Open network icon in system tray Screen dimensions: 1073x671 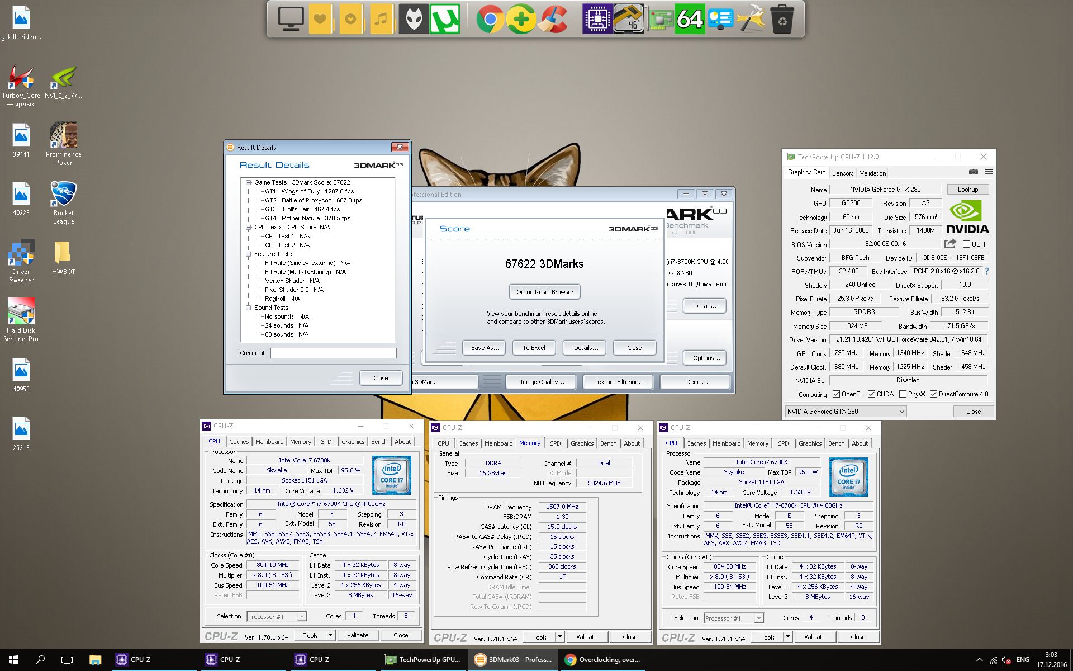pos(993,660)
